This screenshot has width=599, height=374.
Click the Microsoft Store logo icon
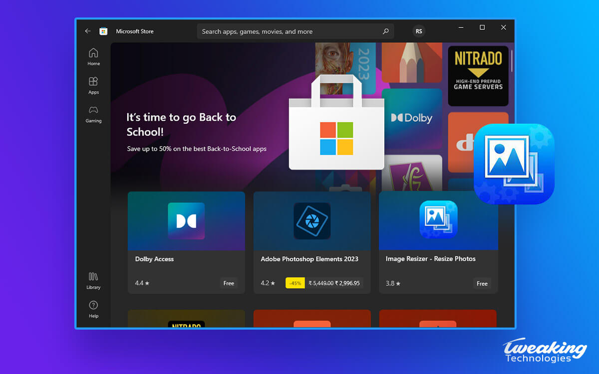pyautogui.click(x=103, y=31)
